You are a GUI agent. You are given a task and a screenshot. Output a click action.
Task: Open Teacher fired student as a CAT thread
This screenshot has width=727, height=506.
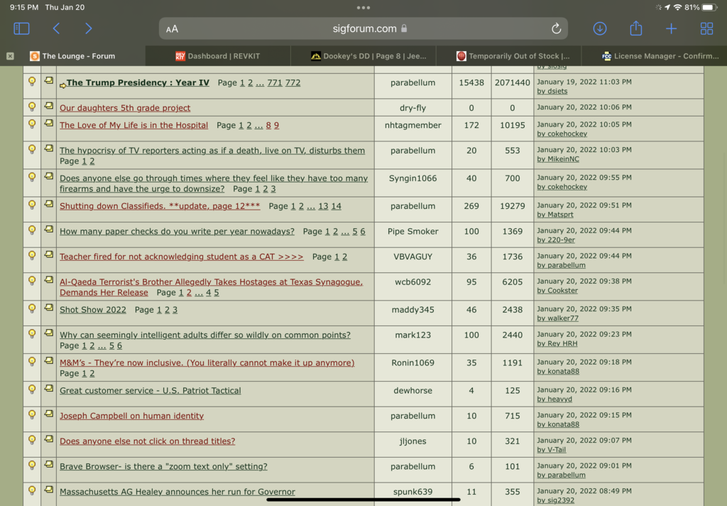pos(181,257)
